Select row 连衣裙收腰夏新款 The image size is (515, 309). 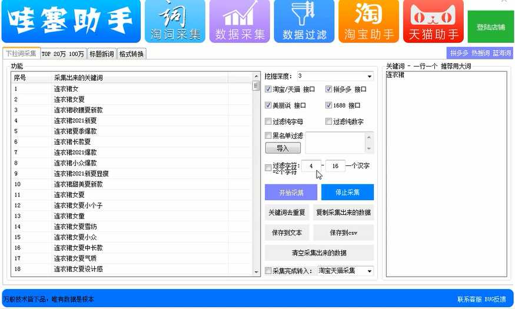pyautogui.click(x=131, y=110)
